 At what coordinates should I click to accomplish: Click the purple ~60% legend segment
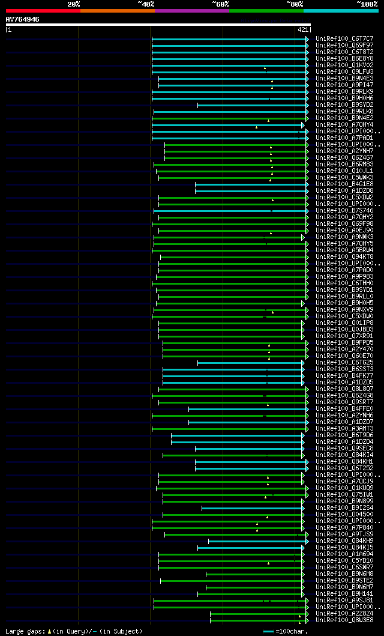(192, 11)
